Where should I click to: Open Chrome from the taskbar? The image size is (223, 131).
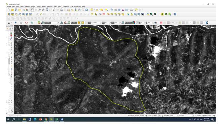(x=46, y=119)
